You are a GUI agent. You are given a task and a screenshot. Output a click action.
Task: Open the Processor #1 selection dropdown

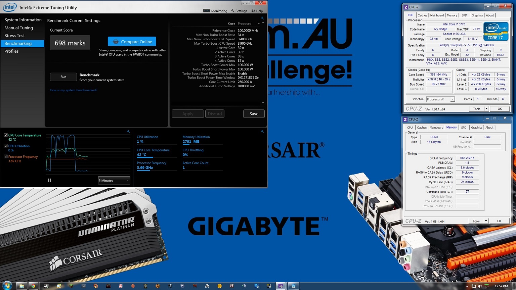440,99
